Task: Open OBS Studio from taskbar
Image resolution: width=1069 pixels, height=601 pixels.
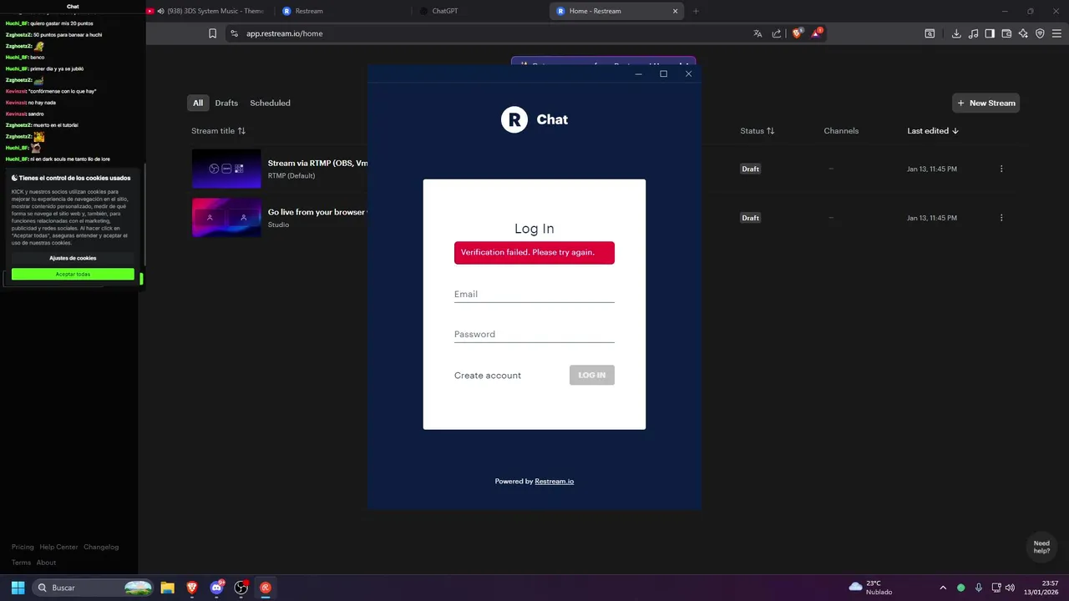Action: click(241, 588)
